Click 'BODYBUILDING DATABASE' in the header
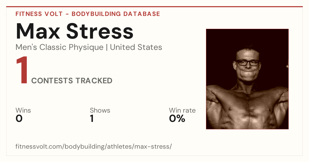The image size is (309, 162). coord(116,14)
